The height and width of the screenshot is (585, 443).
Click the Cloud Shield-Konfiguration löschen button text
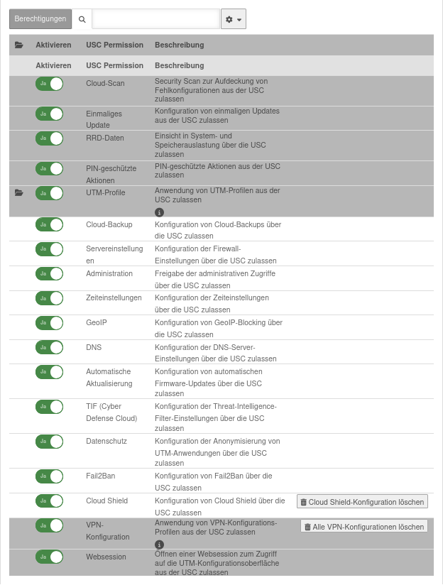point(366,502)
